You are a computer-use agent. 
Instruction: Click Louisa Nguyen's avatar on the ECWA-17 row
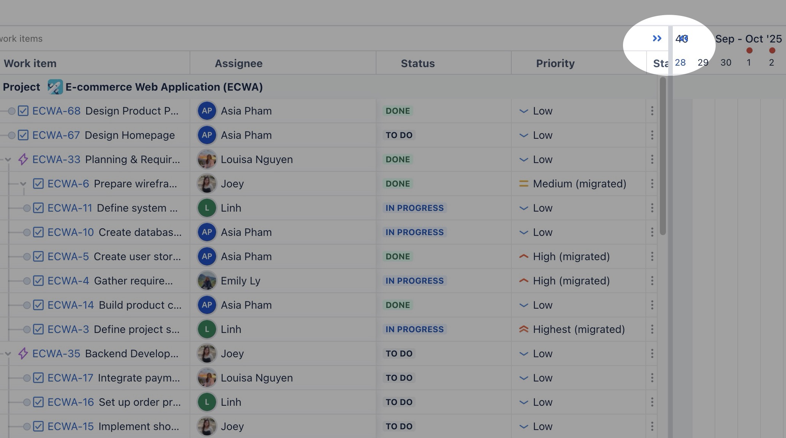tap(207, 378)
